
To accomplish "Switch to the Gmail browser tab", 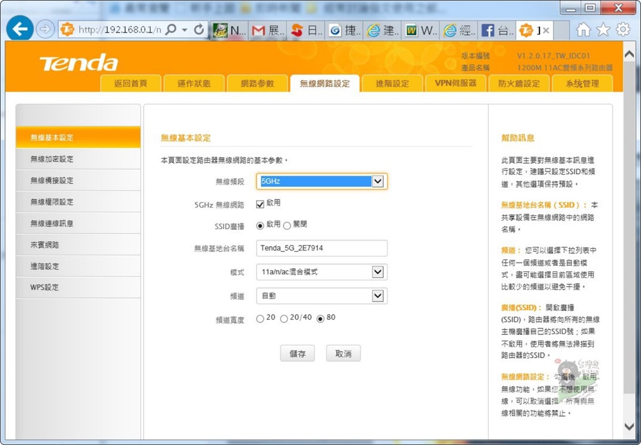I will (x=265, y=30).
